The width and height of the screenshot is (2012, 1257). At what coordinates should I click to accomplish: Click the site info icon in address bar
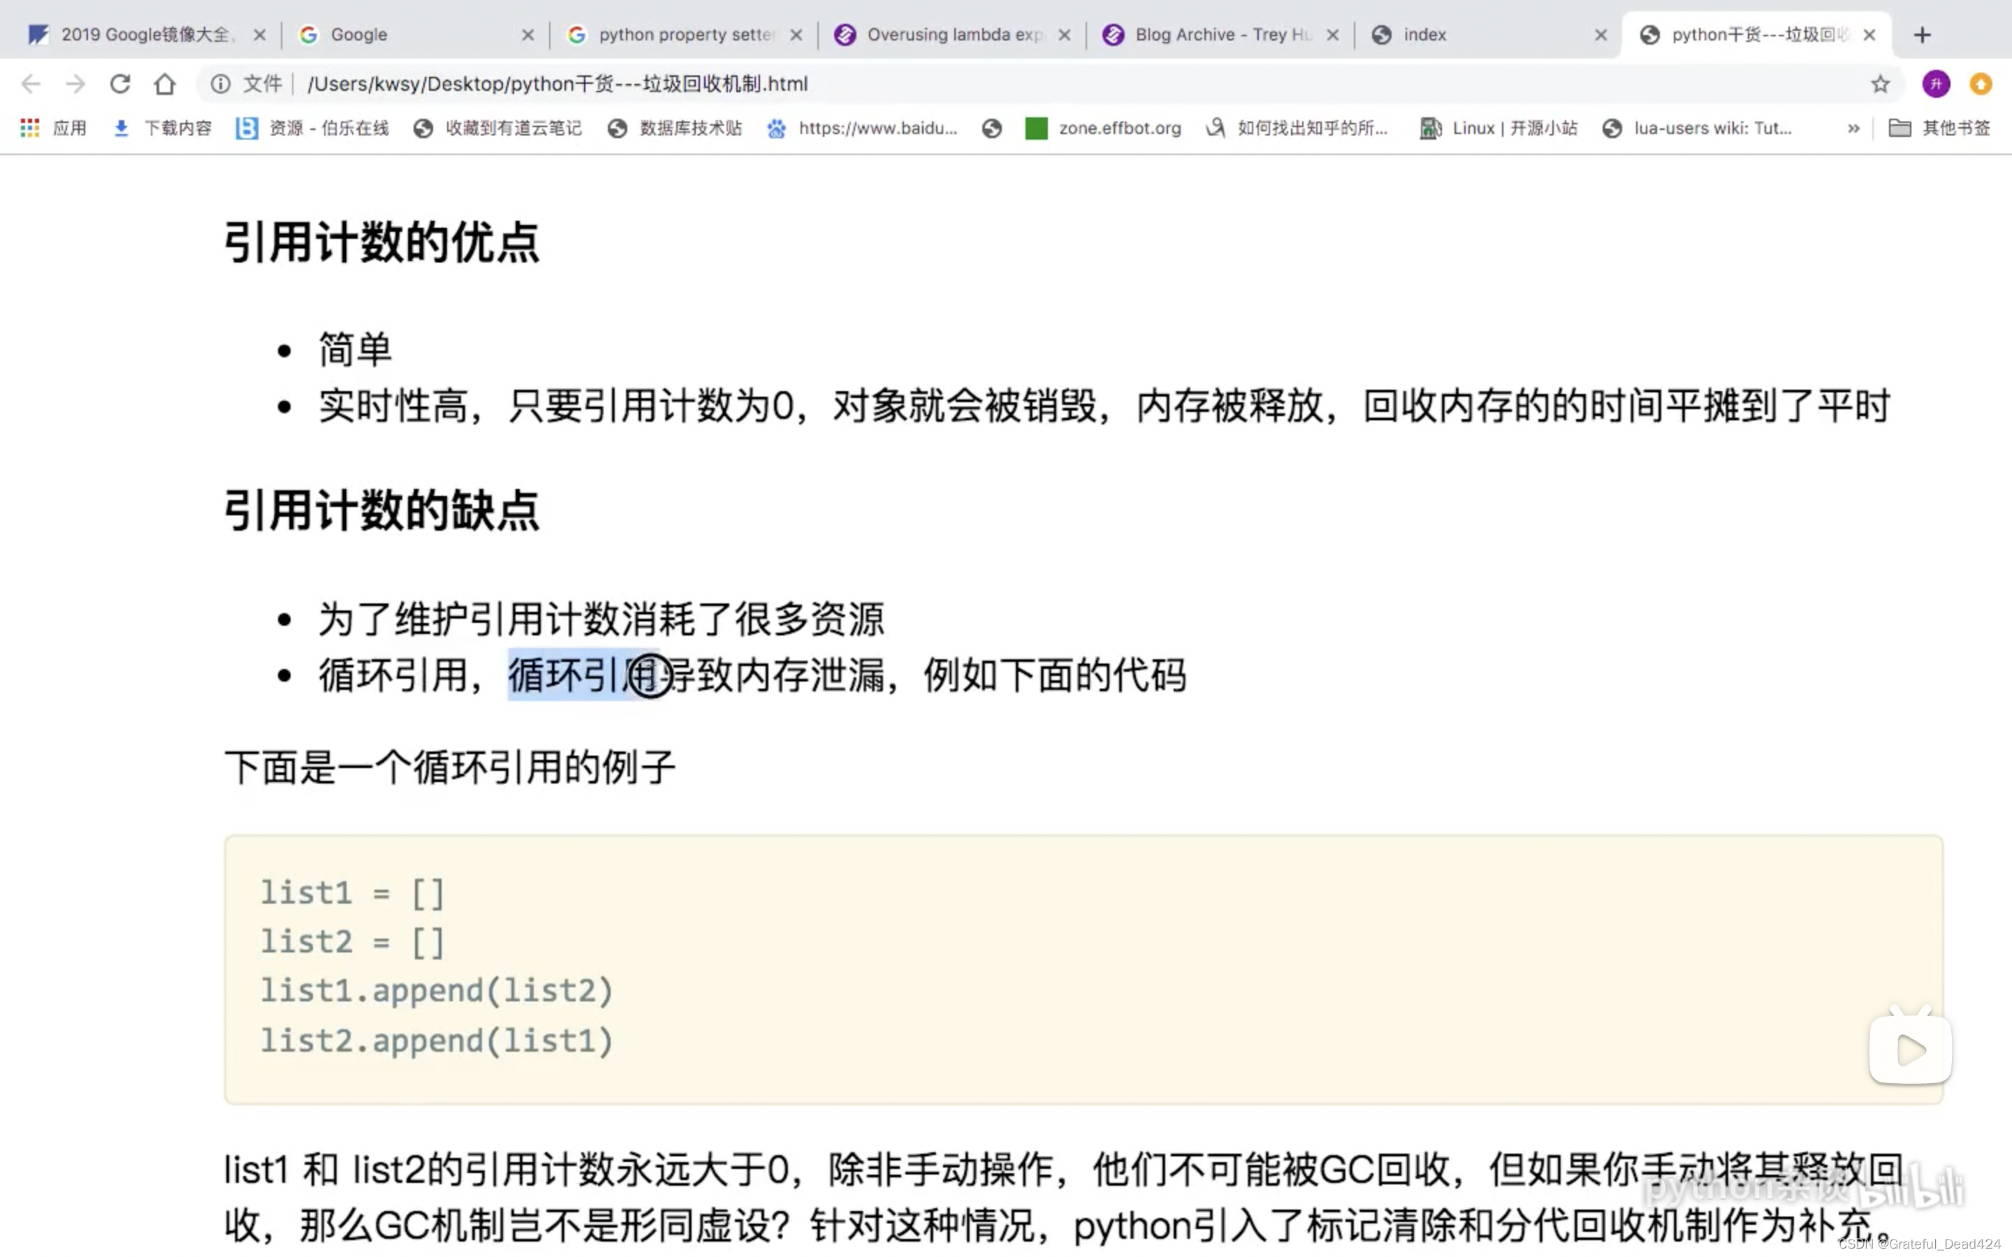[x=220, y=84]
